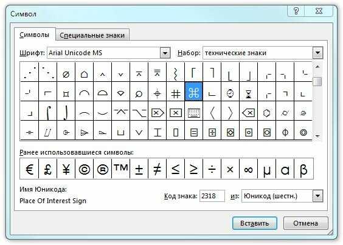
Task: Pick the trademark symbol in recent symbols
Action: click(121, 169)
